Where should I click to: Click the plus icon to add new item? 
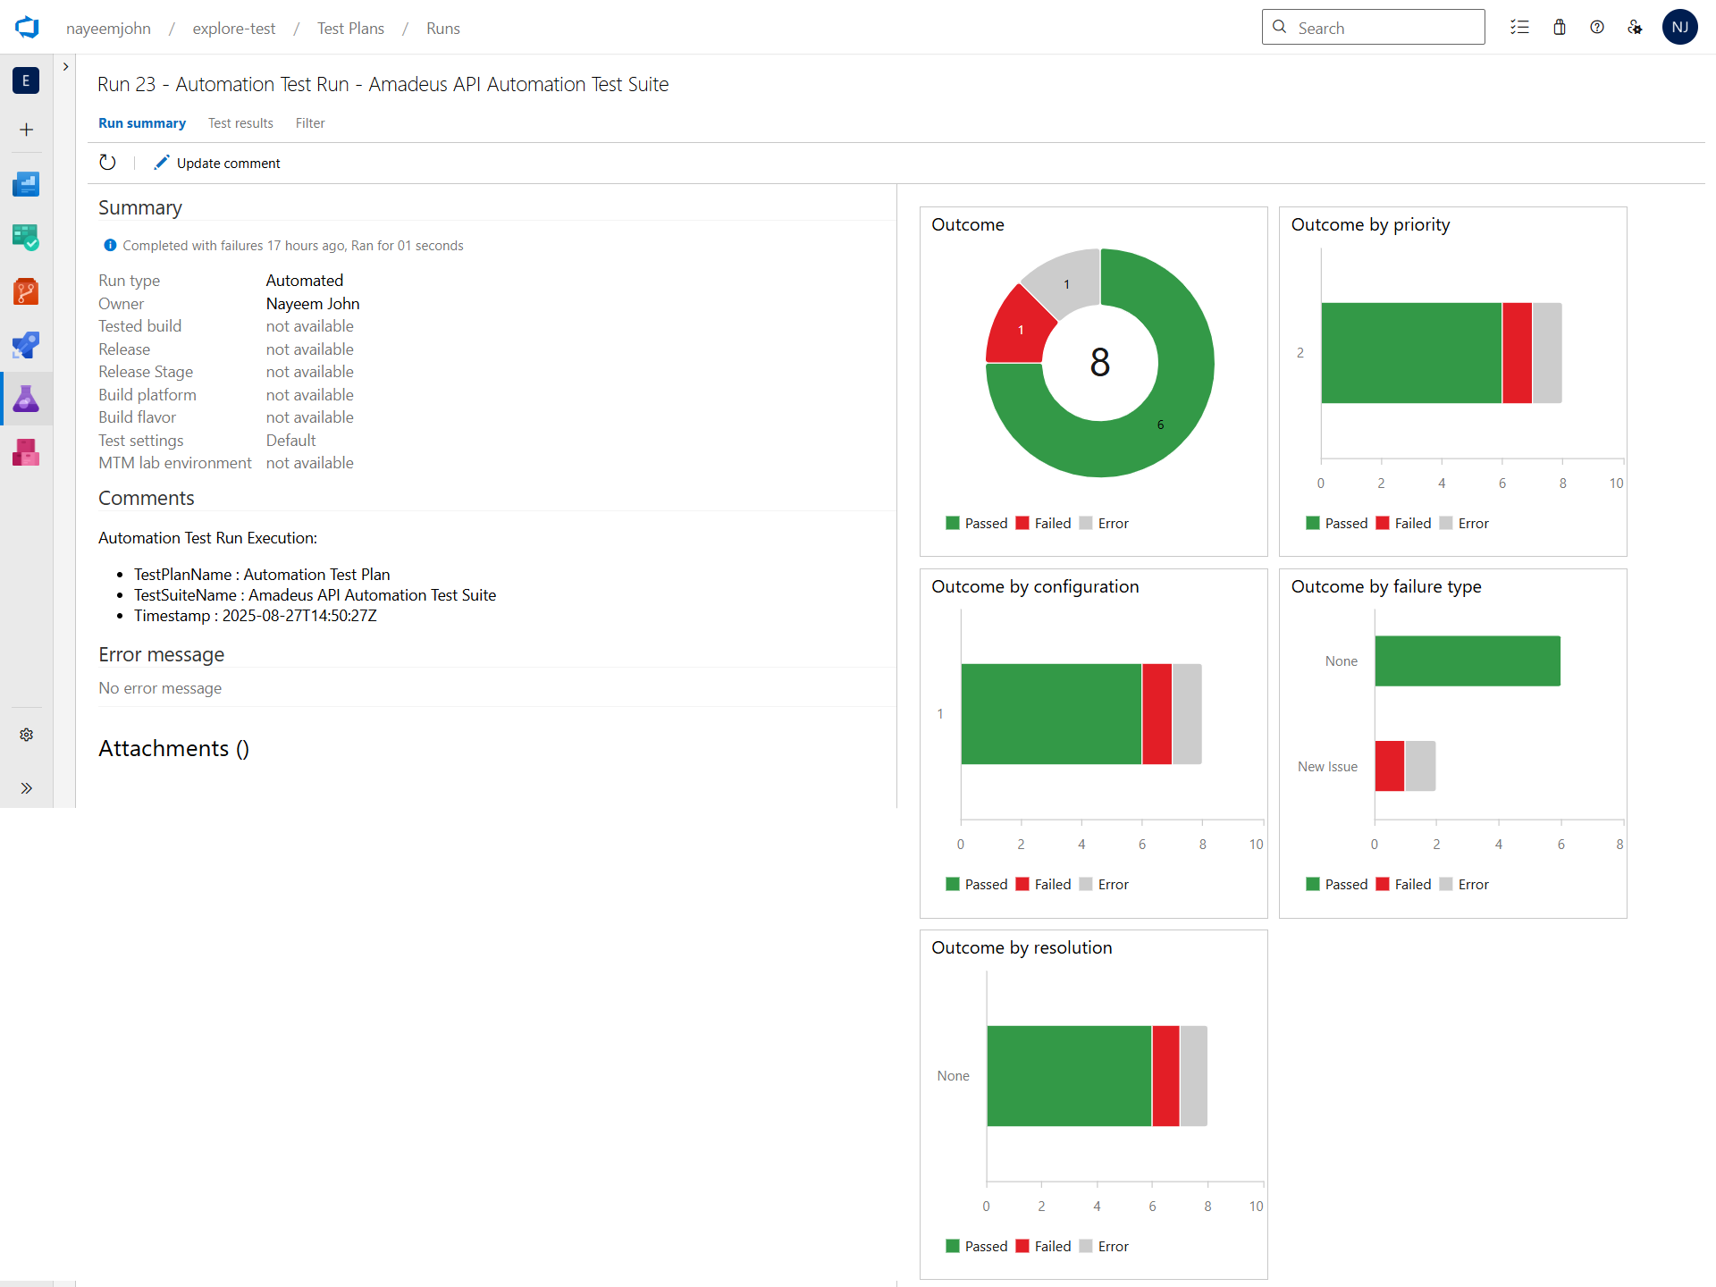point(26,130)
